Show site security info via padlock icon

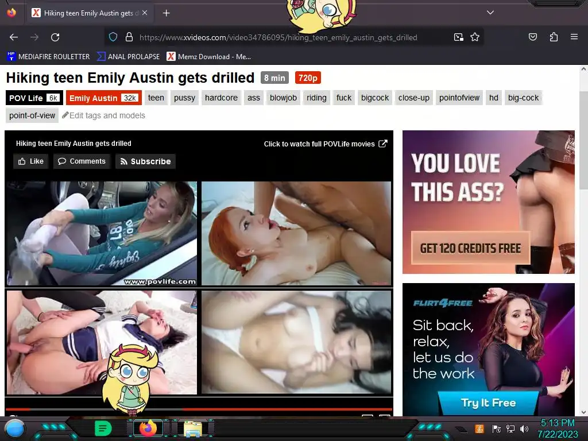click(x=129, y=37)
